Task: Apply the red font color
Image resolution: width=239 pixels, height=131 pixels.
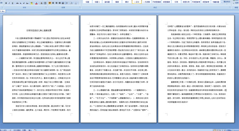Action: point(36,3)
